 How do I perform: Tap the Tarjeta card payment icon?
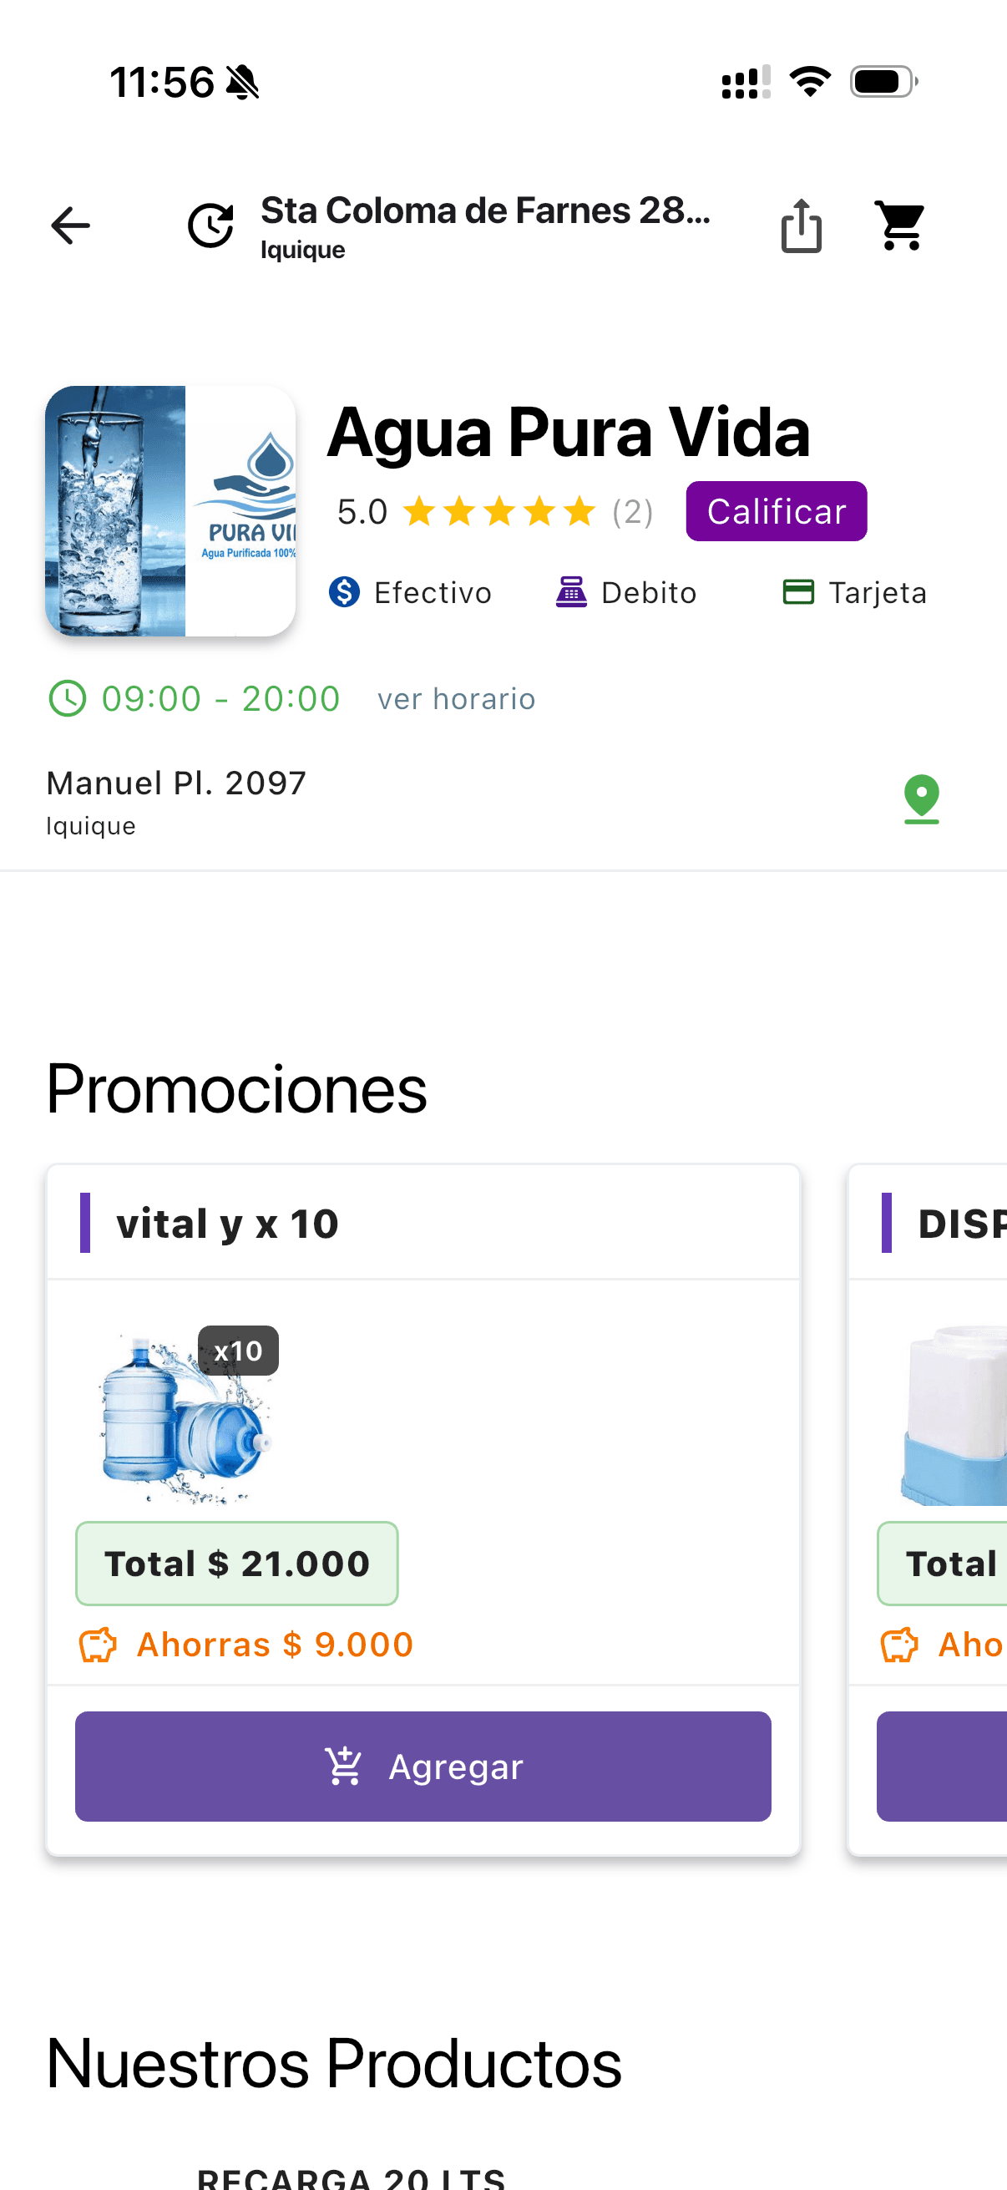(x=798, y=592)
